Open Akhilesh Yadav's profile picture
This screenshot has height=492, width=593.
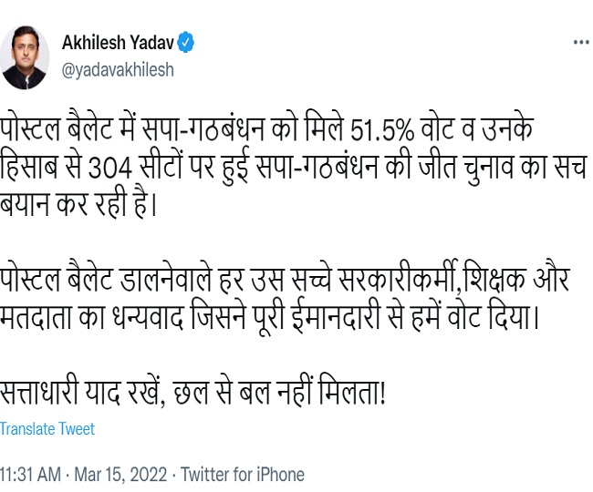[25, 57]
